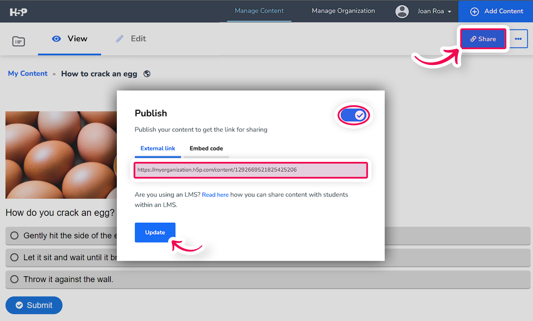Go to Manage Content
This screenshot has width=533, height=321.
259,11
